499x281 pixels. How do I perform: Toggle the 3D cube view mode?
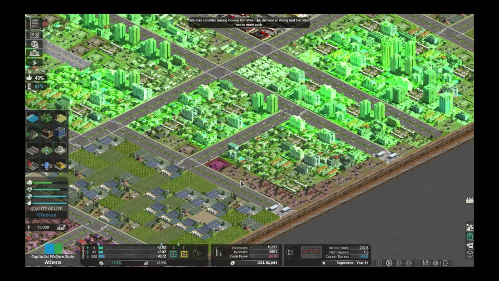pos(470,254)
